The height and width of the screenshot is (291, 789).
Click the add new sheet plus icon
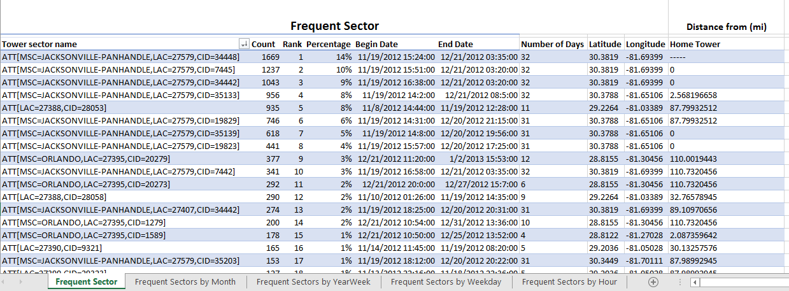[x=653, y=282]
